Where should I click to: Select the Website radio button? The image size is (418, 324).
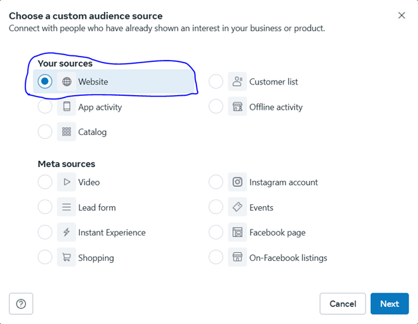click(x=45, y=81)
